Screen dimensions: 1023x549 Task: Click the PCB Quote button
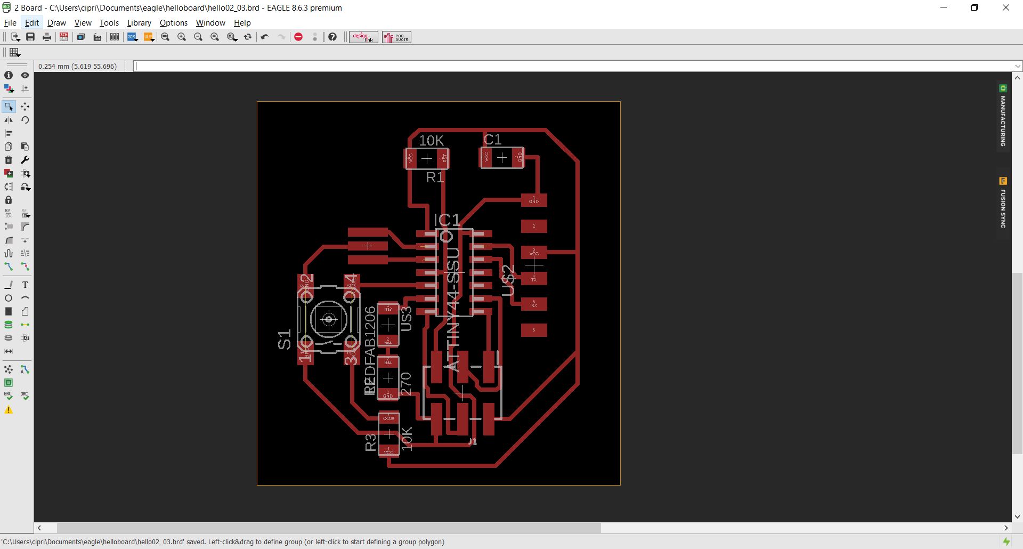pos(396,37)
